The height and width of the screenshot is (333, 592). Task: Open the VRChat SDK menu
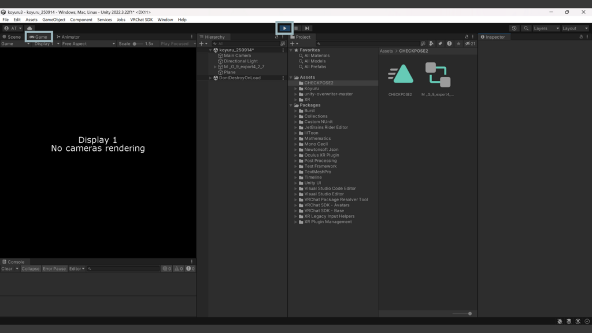141,20
